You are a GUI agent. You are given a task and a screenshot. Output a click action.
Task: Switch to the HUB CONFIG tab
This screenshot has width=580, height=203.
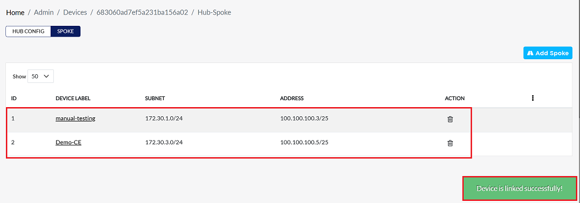[x=29, y=31]
